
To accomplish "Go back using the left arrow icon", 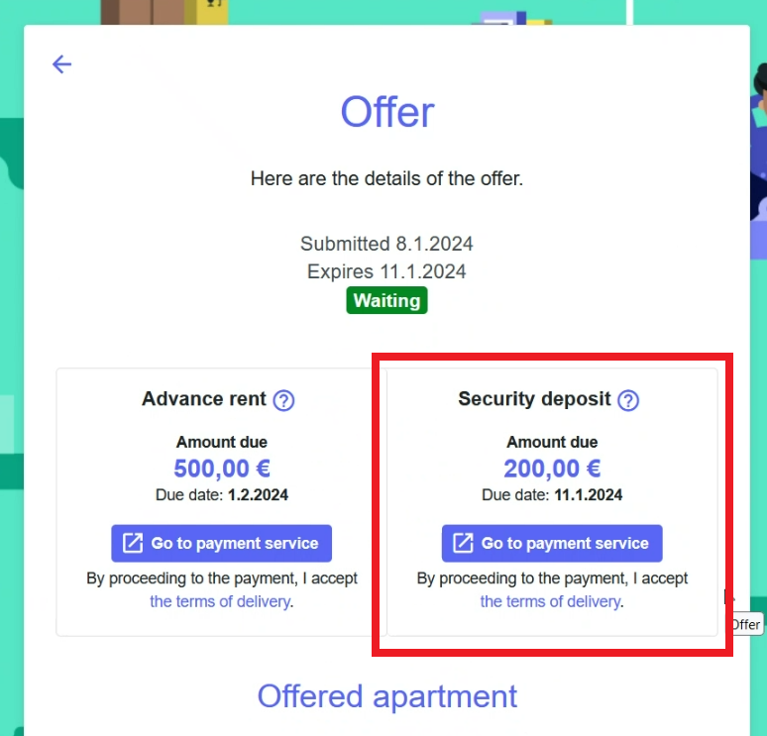I will (x=61, y=64).
